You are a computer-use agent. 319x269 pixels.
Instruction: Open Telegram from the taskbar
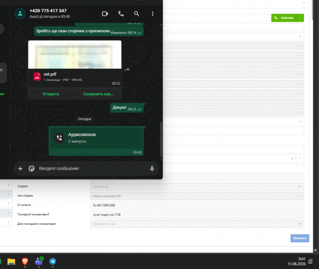coord(53,262)
